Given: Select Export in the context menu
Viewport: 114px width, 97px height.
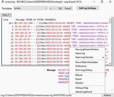Looking at the screenshot, I should (x=87, y=79).
